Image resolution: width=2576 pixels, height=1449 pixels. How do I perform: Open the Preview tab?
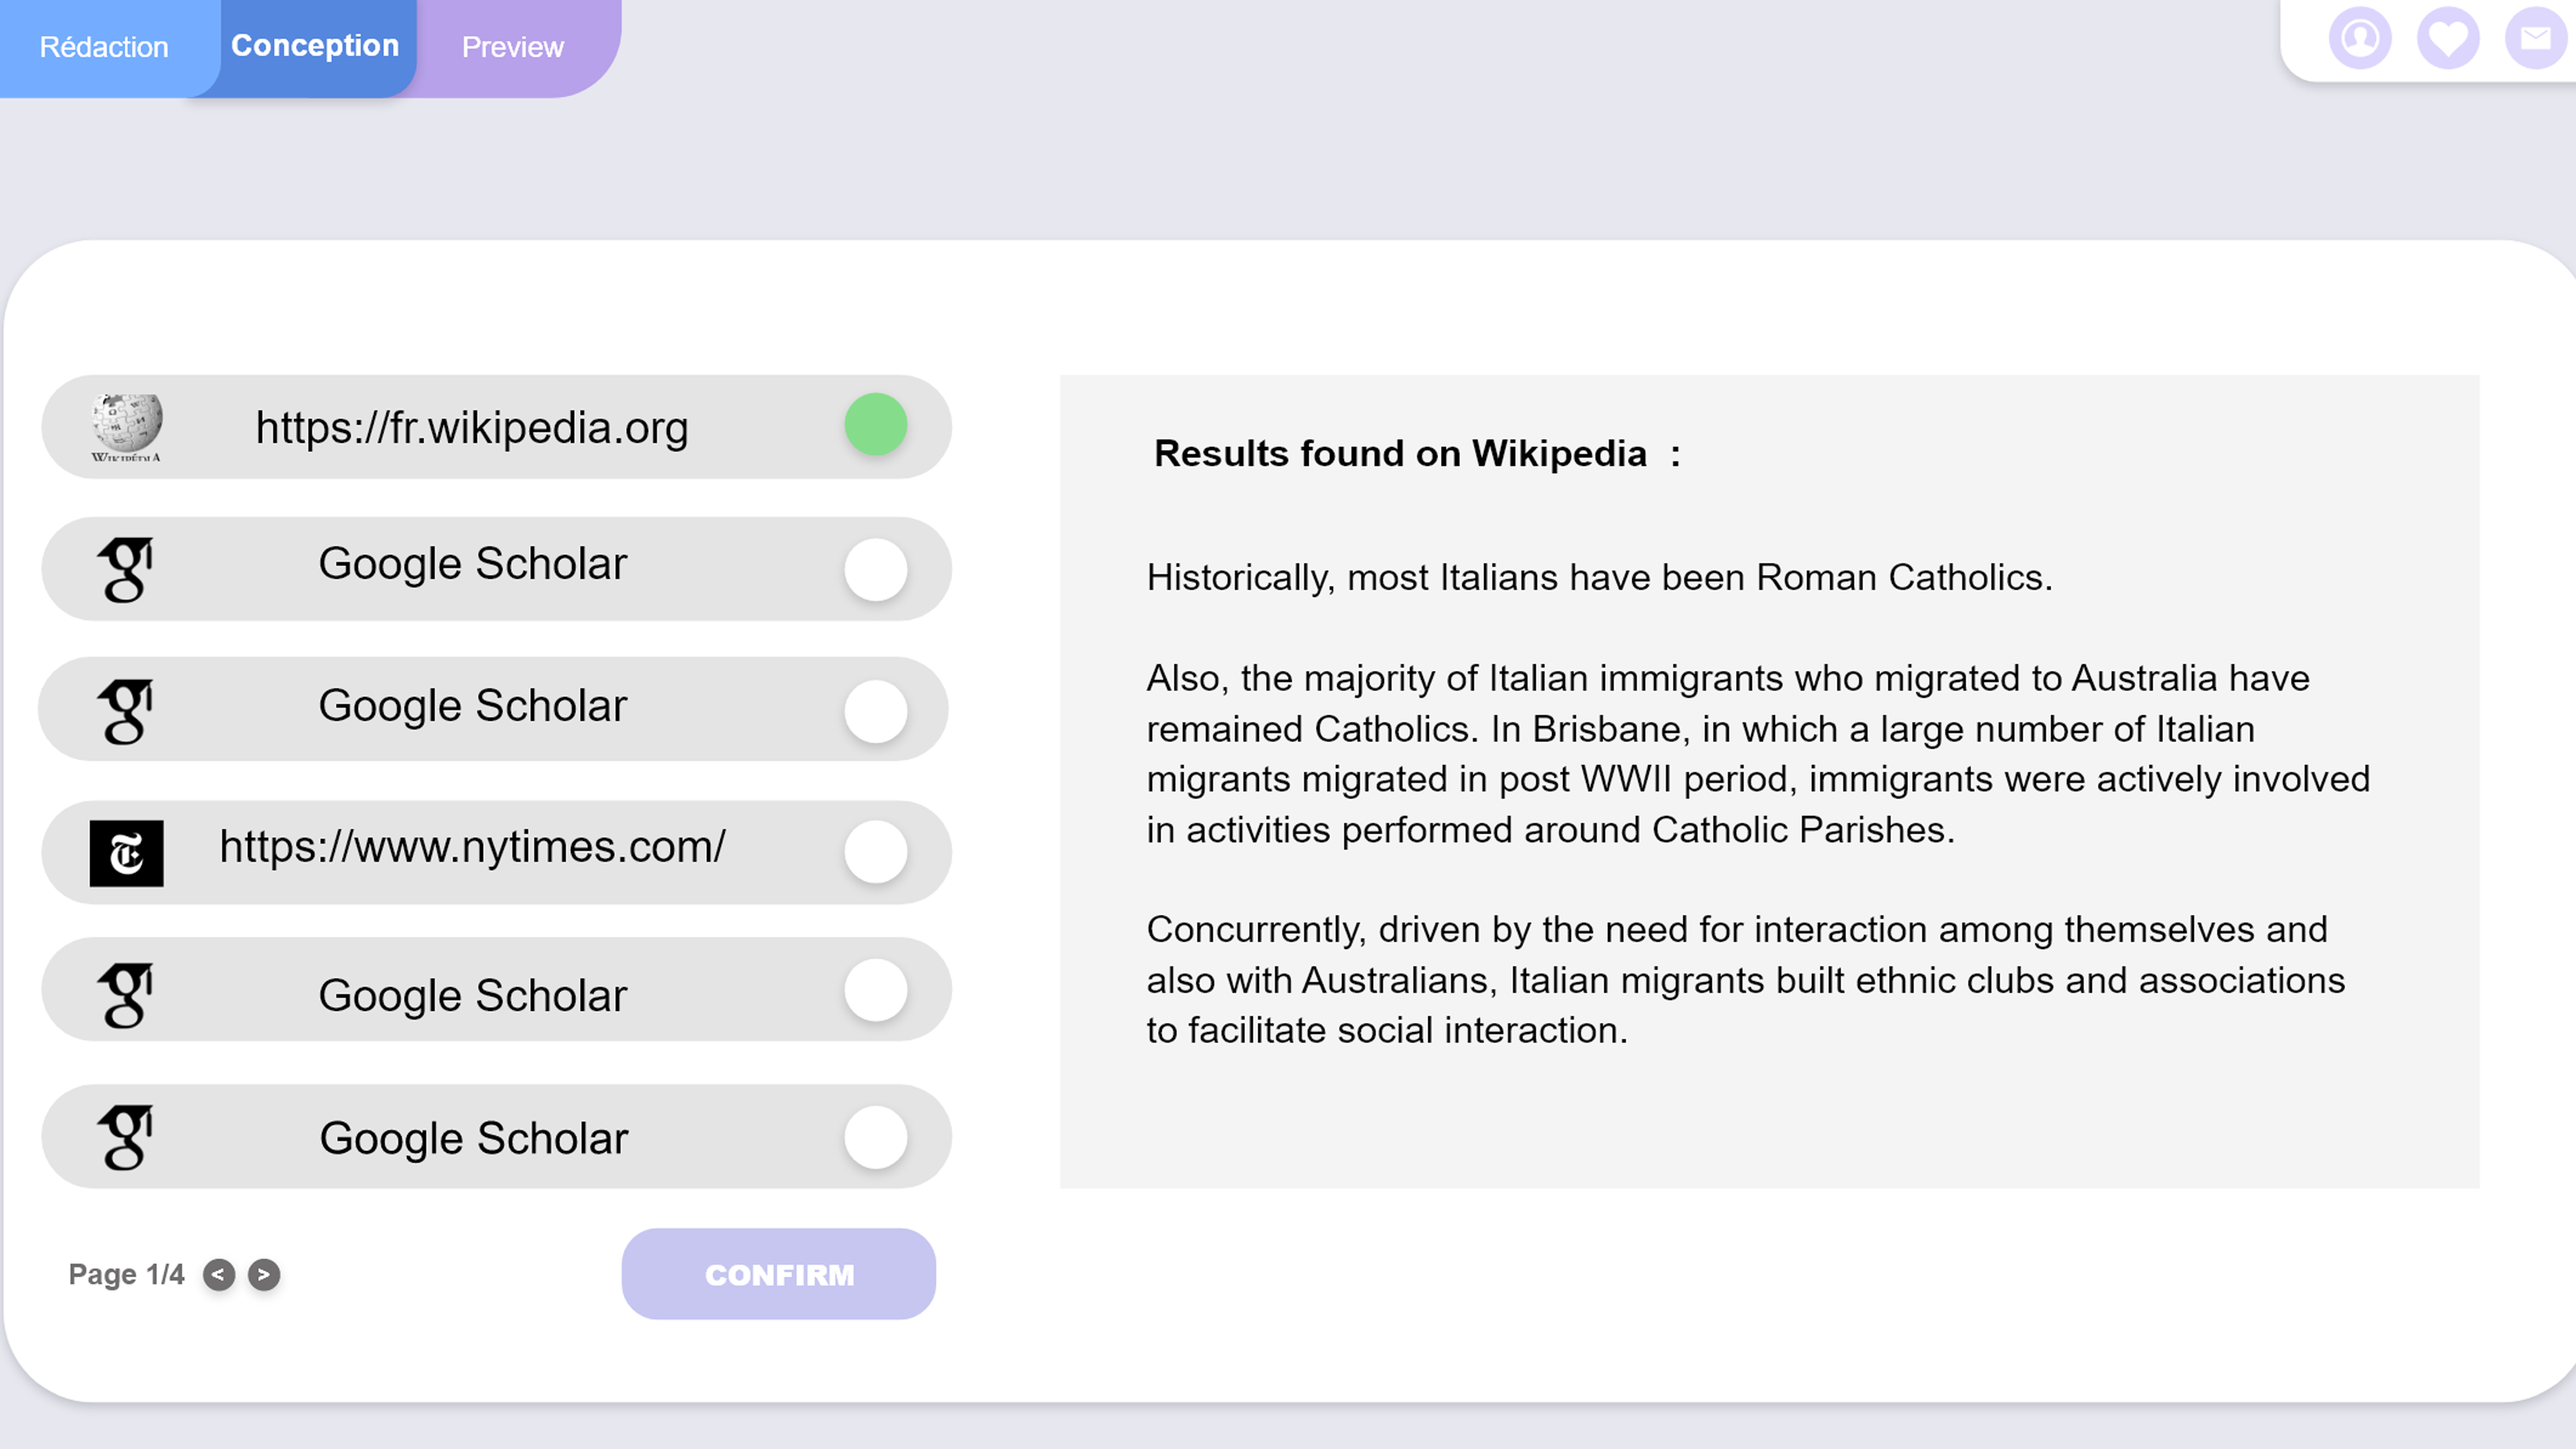(x=513, y=47)
